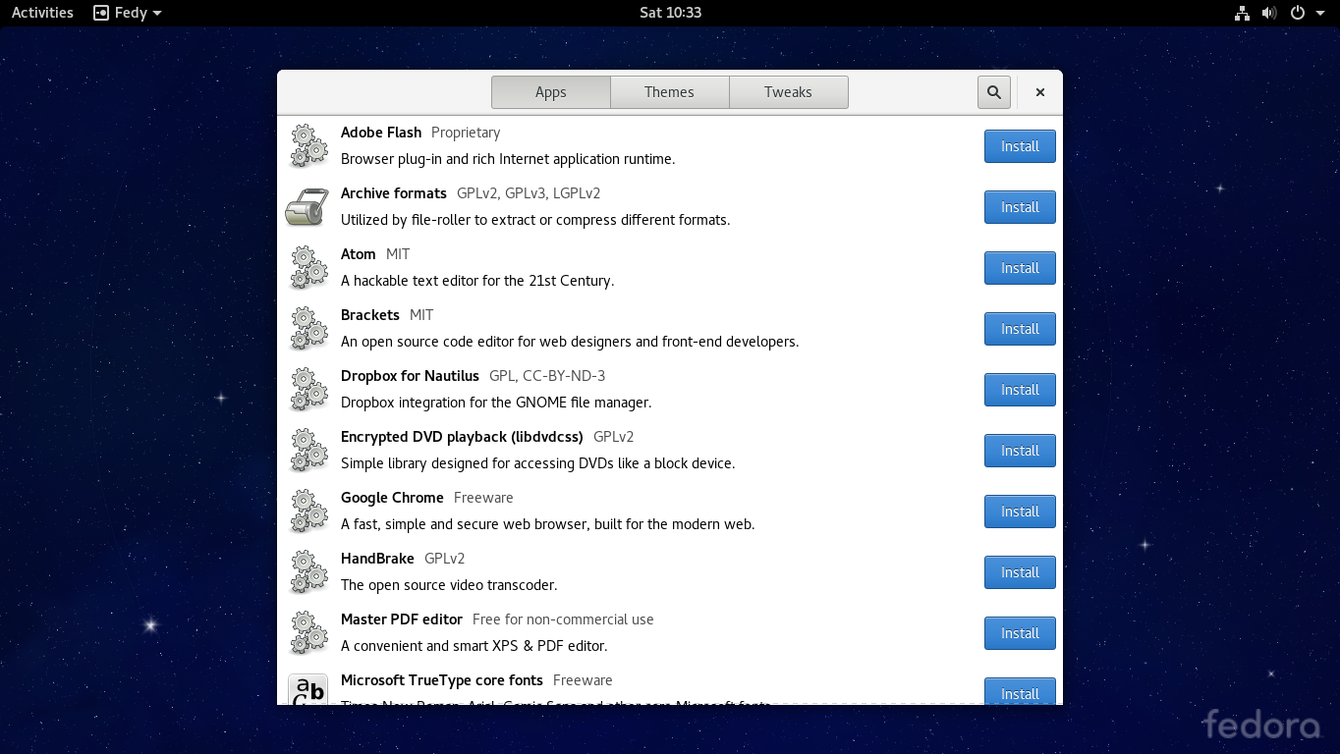The image size is (1340, 754).
Task: Click 'A hackable text editor' description
Action: [477, 281]
